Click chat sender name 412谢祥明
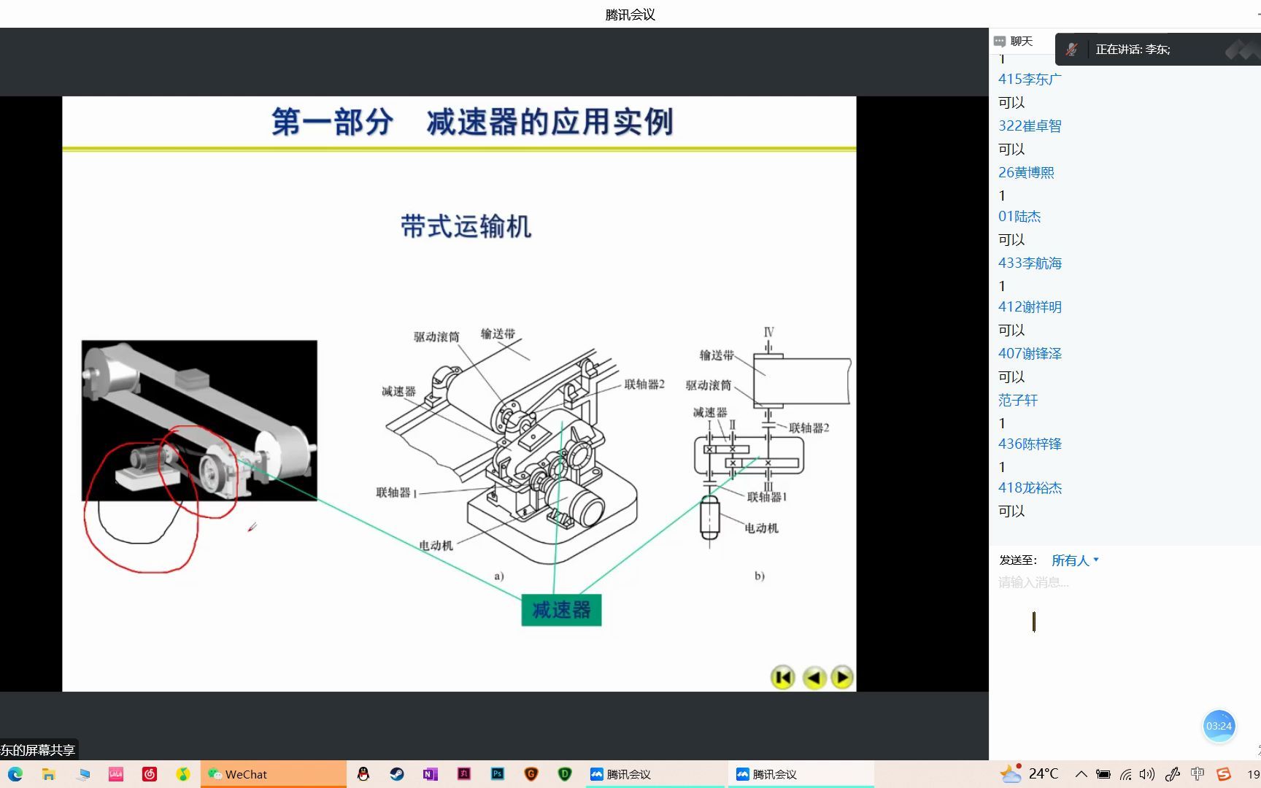The image size is (1261, 788). [1030, 306]
